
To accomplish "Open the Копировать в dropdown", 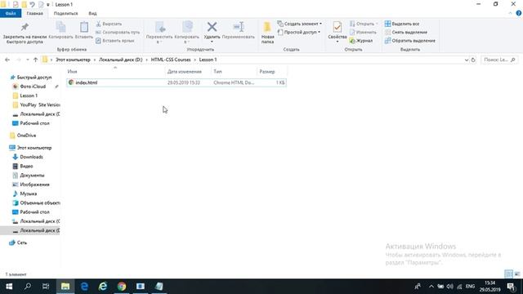I will tap(187, 33).
